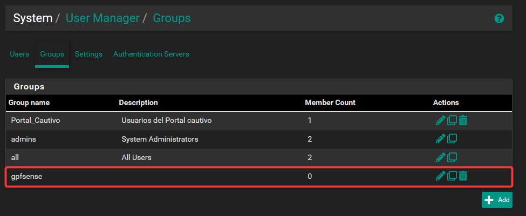Click the Add group button
Screen dimensions: 526x216
tap(497, 200)
